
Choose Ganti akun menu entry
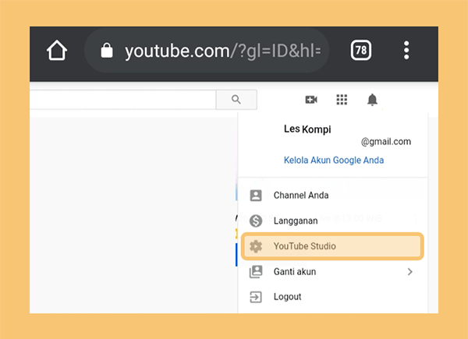[x=333, y=272]
